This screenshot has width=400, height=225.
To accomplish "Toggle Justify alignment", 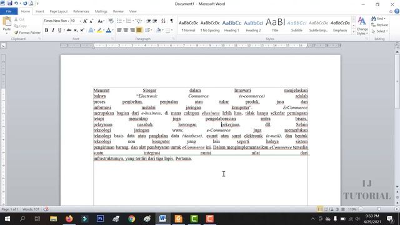I will click(x=139, y=30).
